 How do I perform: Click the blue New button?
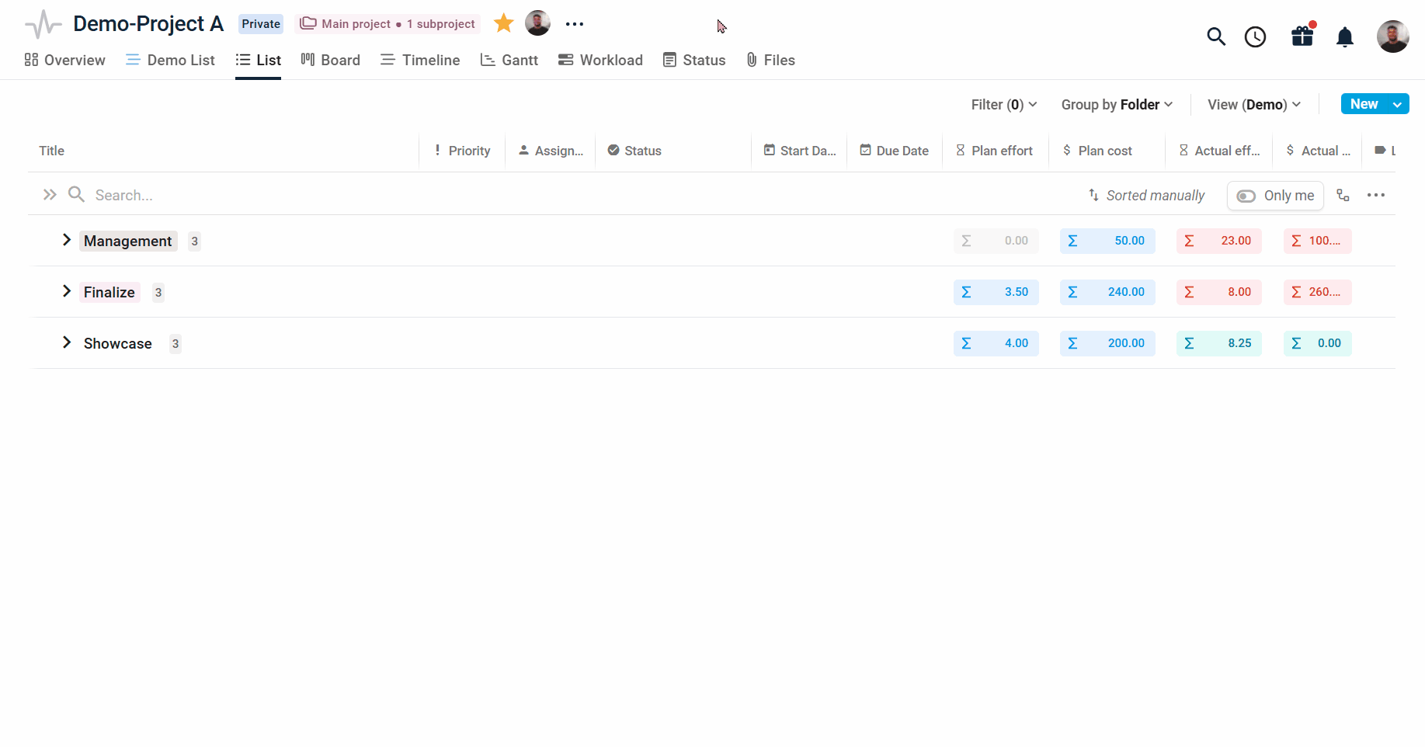[1364, 104]
